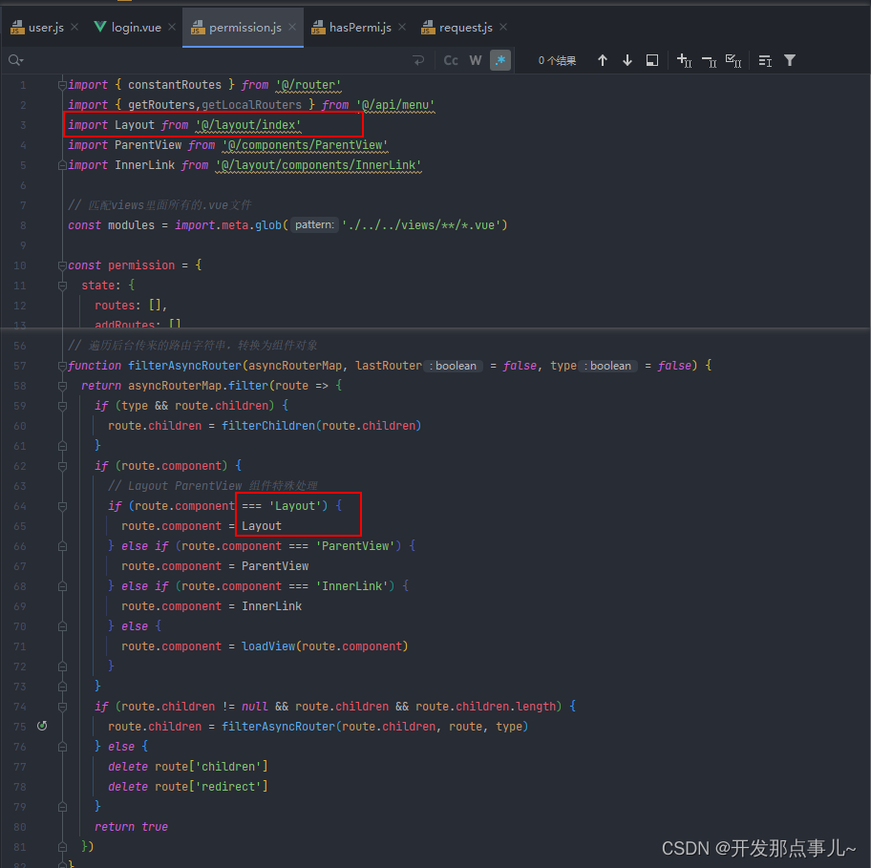Collapse the imports block at line 1
Viewport: 871px width, 868px height.
pos(62,85)
